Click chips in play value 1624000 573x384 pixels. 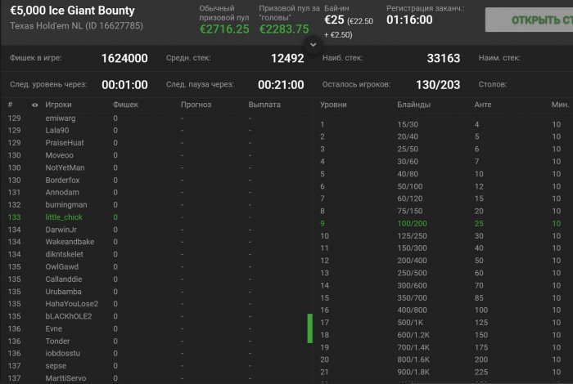pyautogui.click(x=124, y=58)
